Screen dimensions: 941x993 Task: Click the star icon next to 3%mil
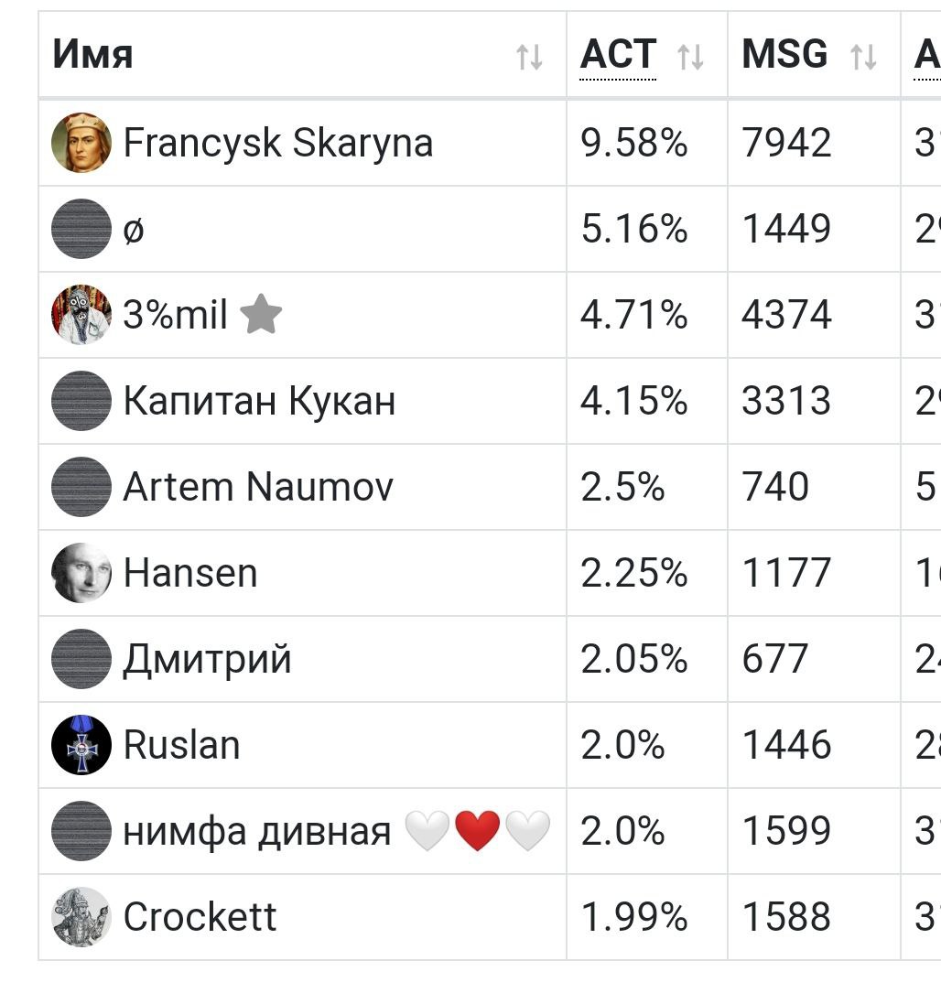[261, 314]
